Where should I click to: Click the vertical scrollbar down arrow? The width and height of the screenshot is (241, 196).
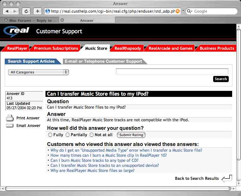[x=238, y=184]
